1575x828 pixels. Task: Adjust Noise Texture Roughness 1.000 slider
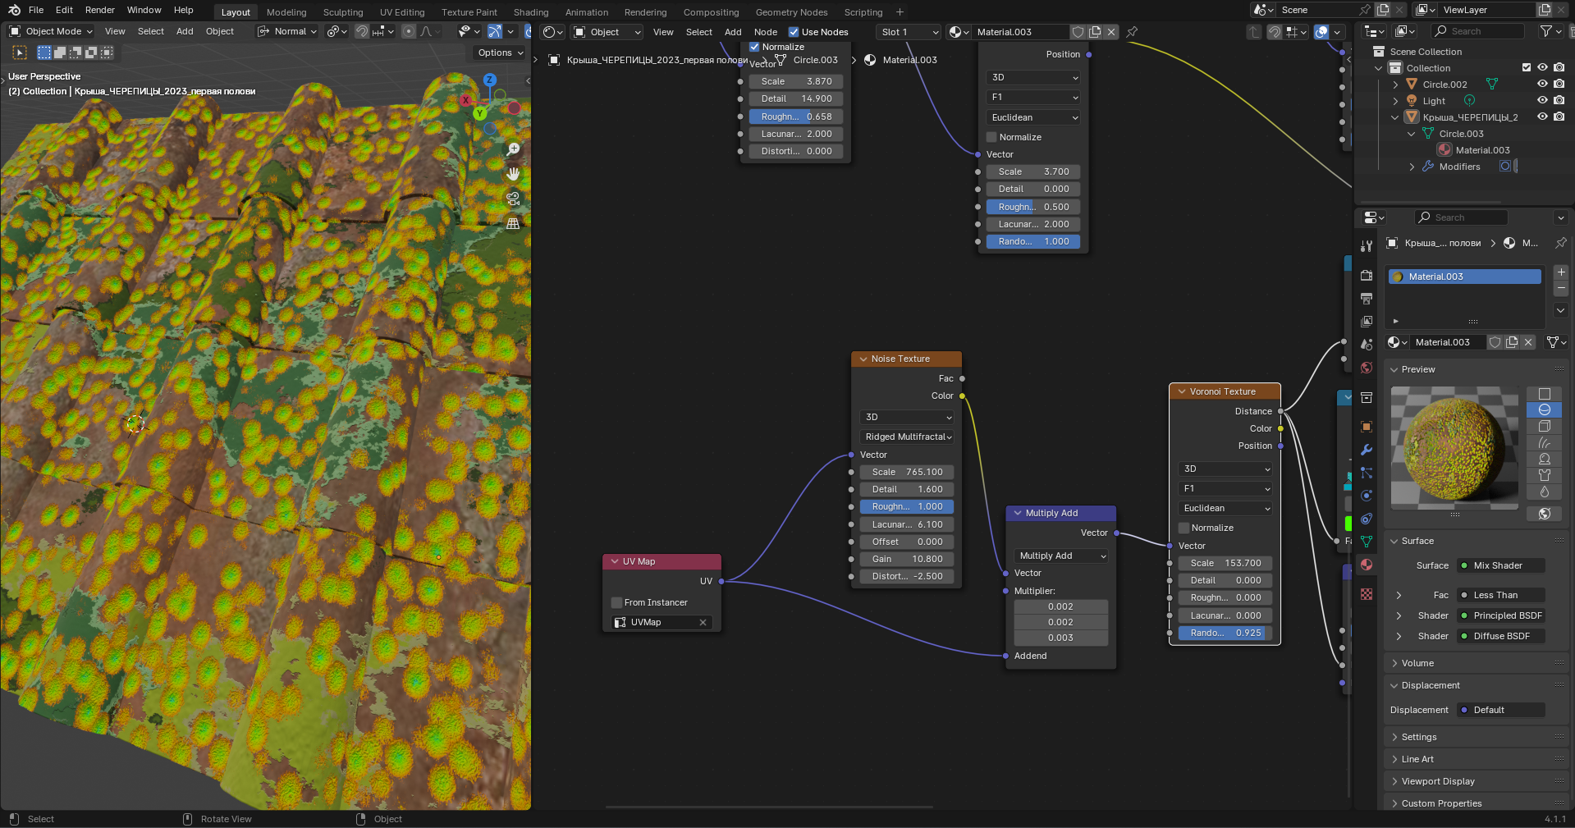[x=907, y=506]
